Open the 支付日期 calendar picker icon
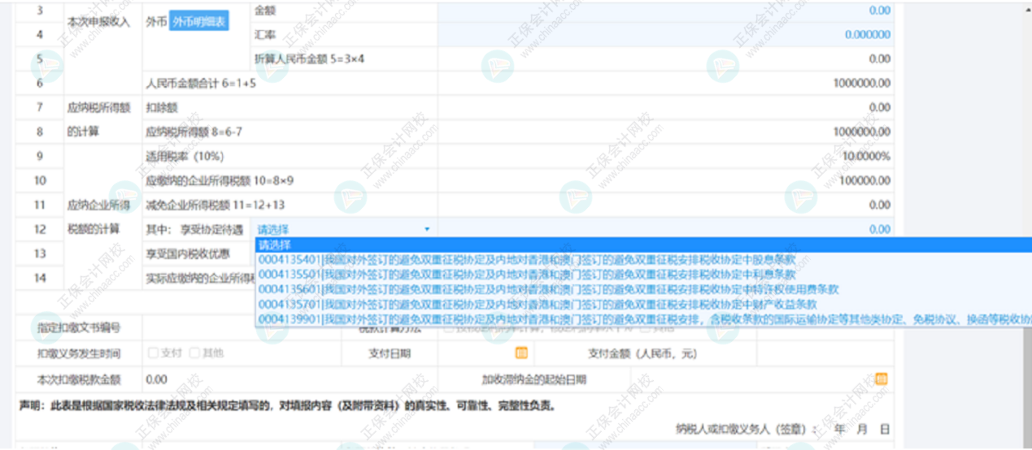The image size is (1032, 450). 522,353
